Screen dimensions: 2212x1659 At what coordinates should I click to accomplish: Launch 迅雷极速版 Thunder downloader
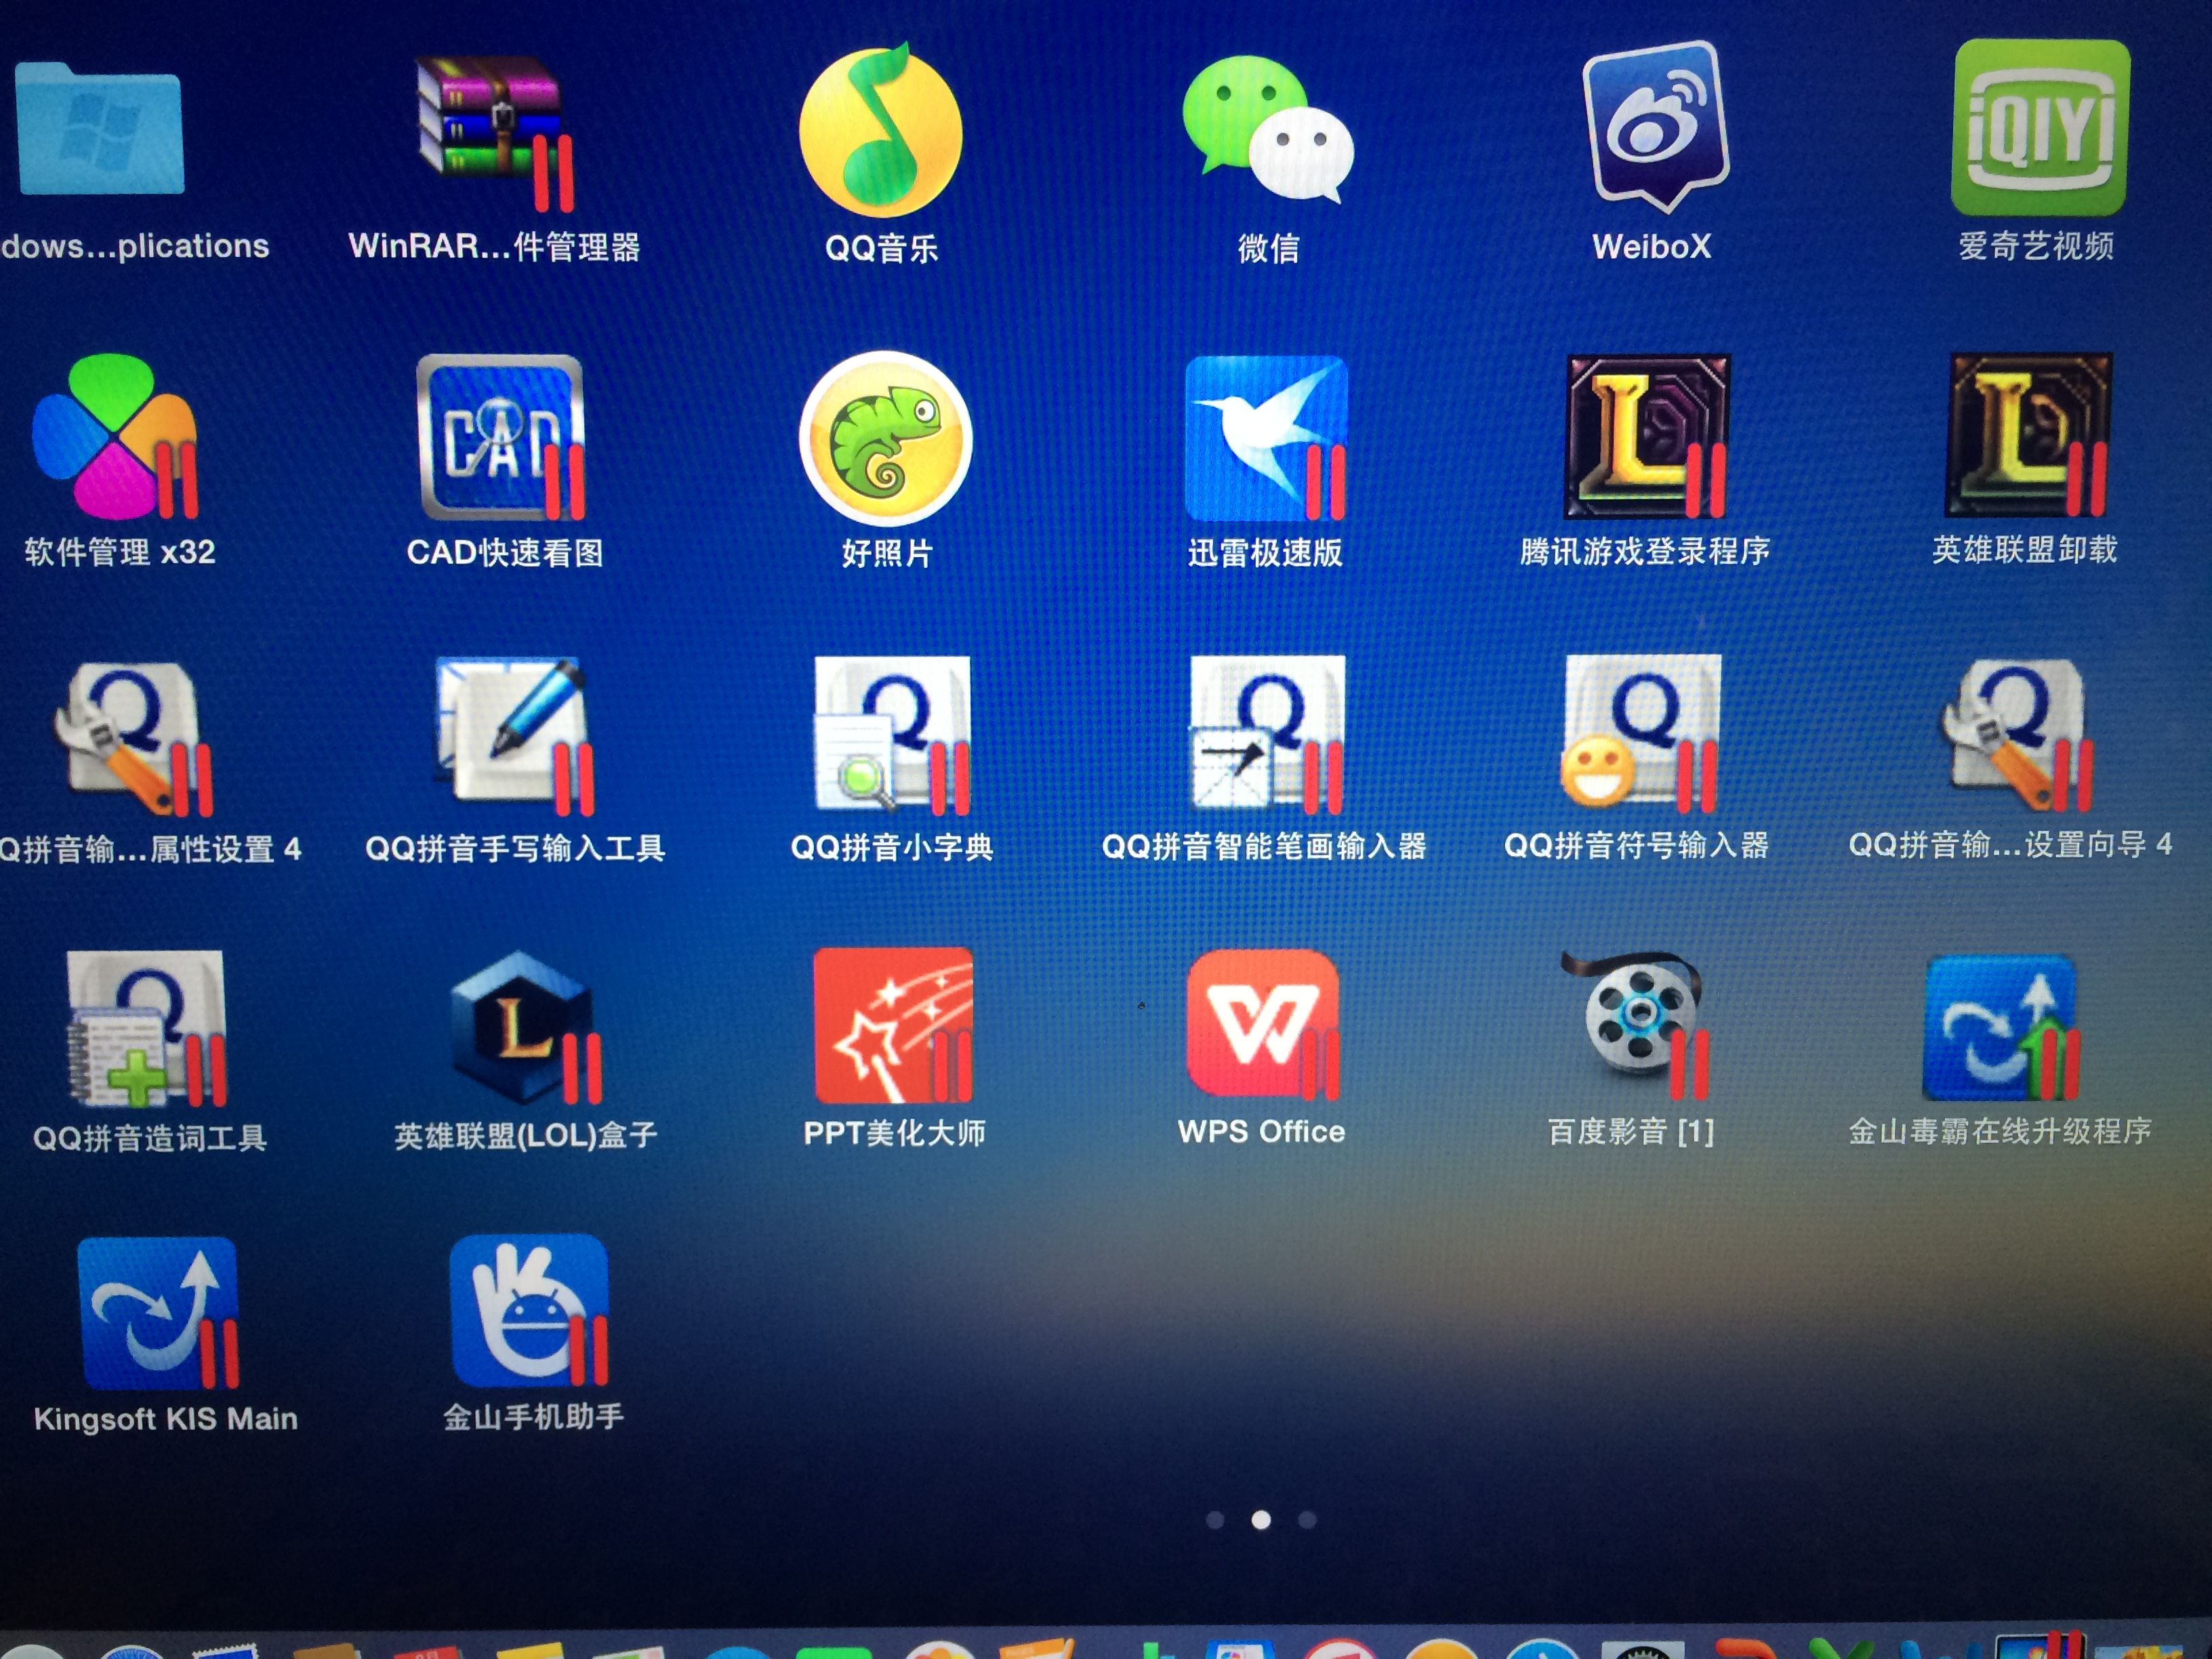point(1266,438)
